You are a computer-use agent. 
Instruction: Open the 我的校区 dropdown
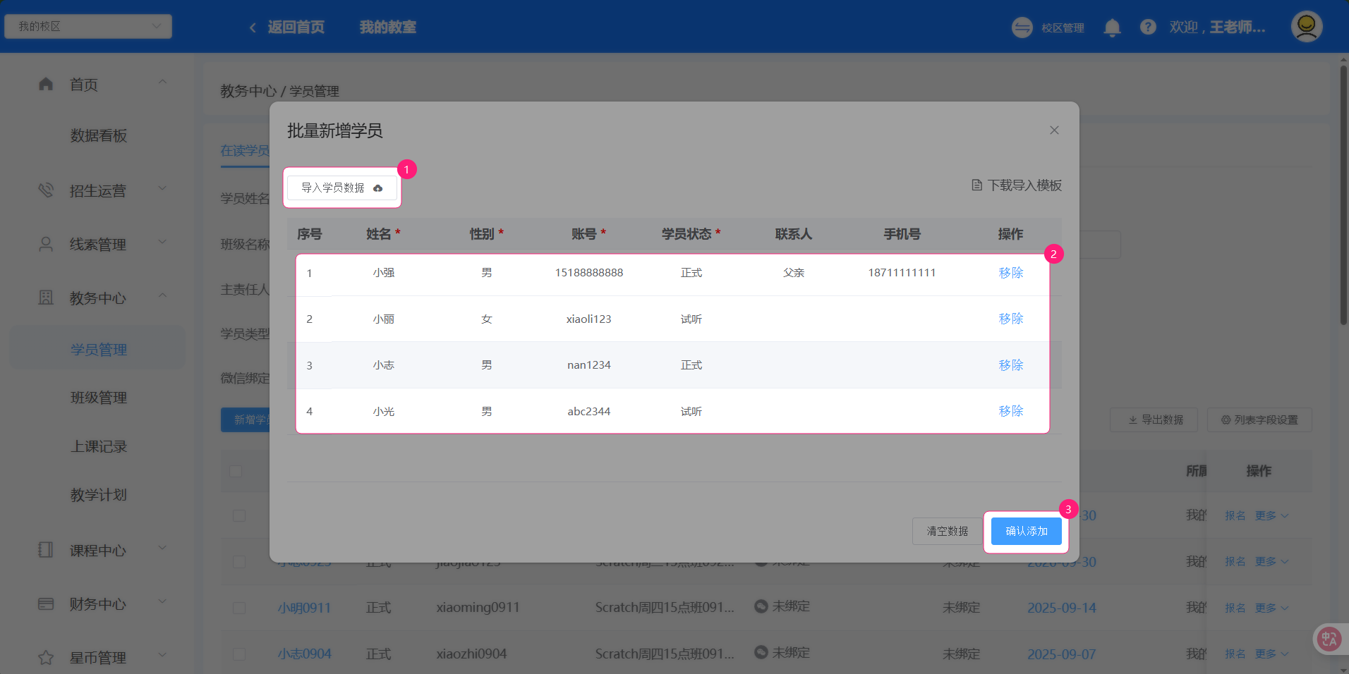pos(88,27)
